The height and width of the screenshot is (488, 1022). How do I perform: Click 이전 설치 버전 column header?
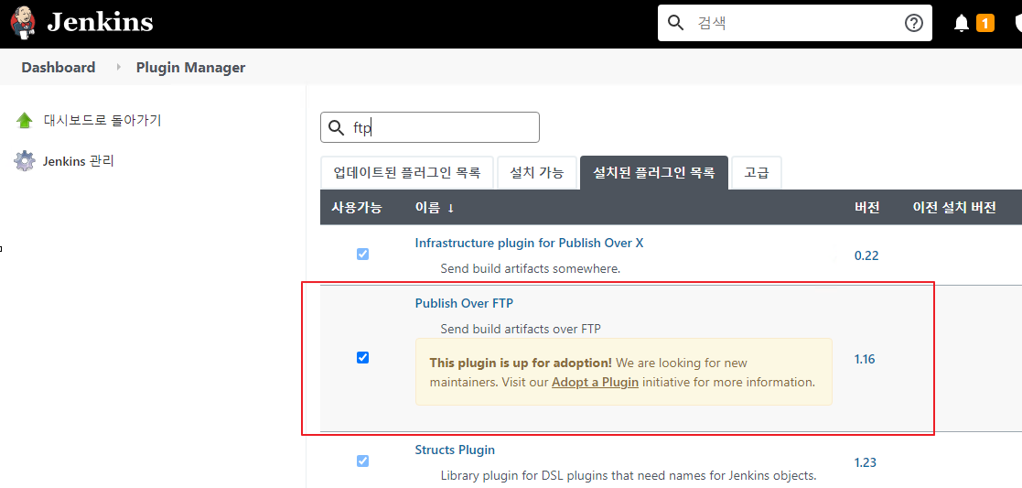coord(954,208)
